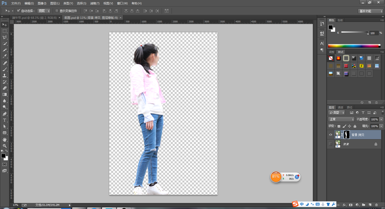Click the add layer style fx icon
This screenshot has height=209, width=385.
pos(344,205)
